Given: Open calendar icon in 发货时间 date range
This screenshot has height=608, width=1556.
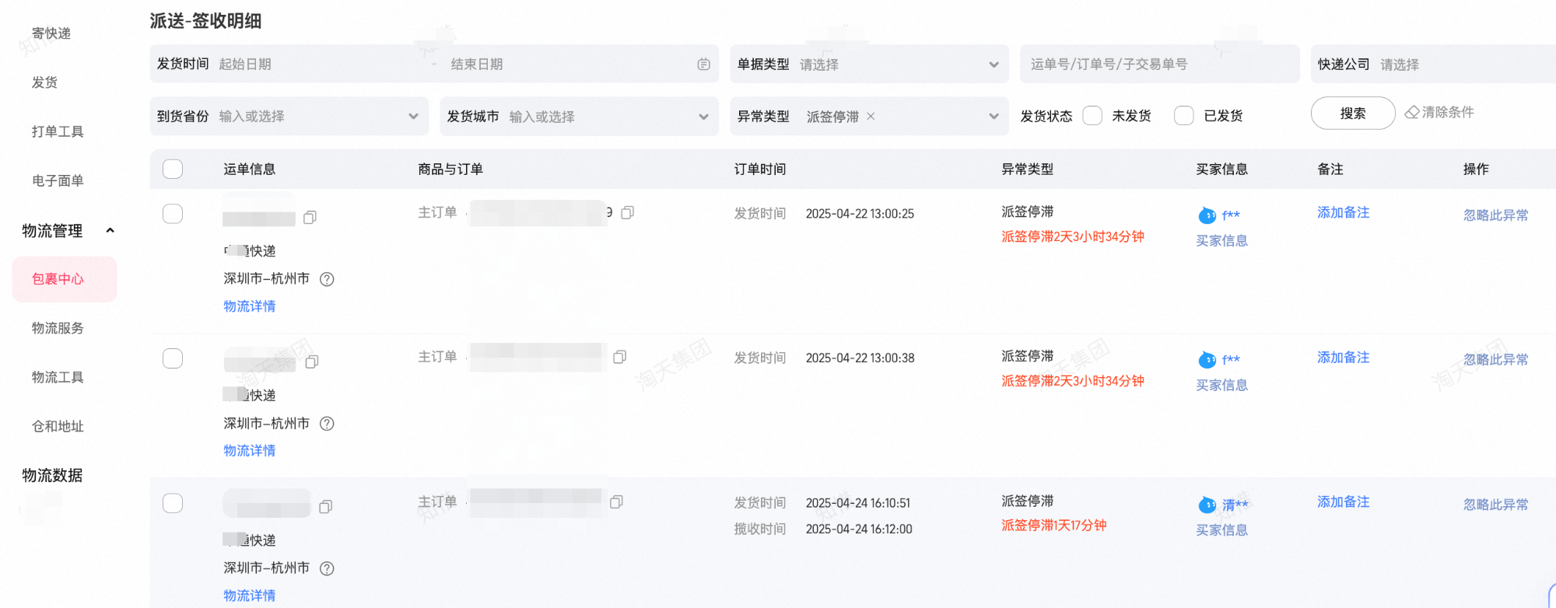Looking at the screenshot, I should click(704, 65).
